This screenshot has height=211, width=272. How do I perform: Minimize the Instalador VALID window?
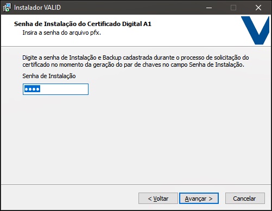point(209,8)
